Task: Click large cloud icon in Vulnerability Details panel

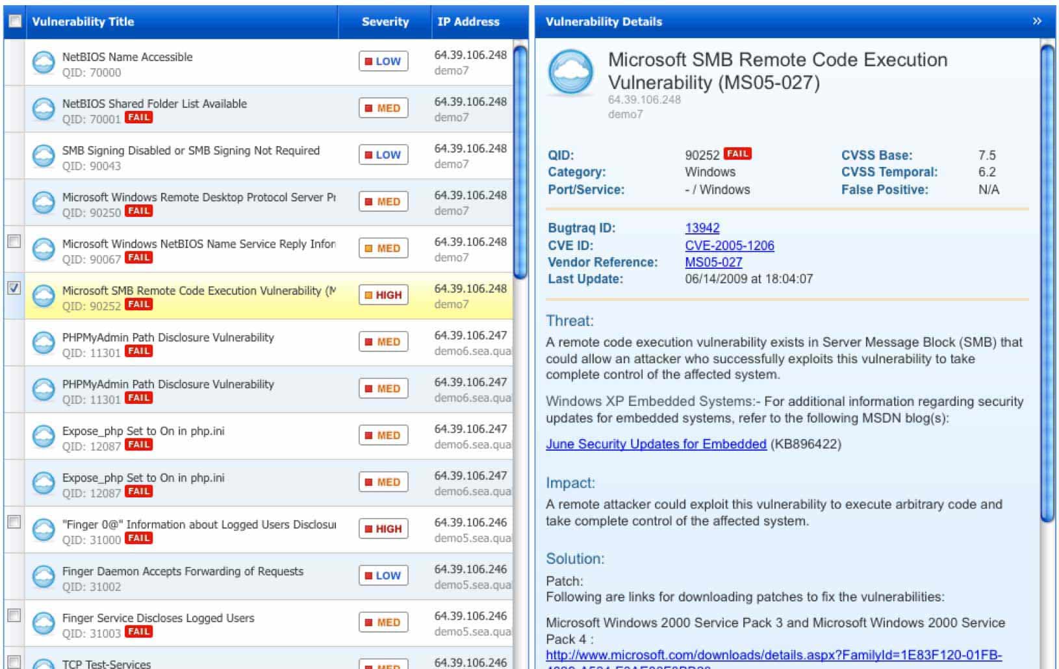Action: click(x=570, y=73)
